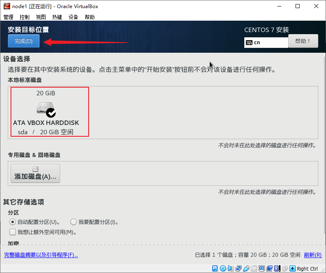Open the 帮助 menu

[89, 17]
